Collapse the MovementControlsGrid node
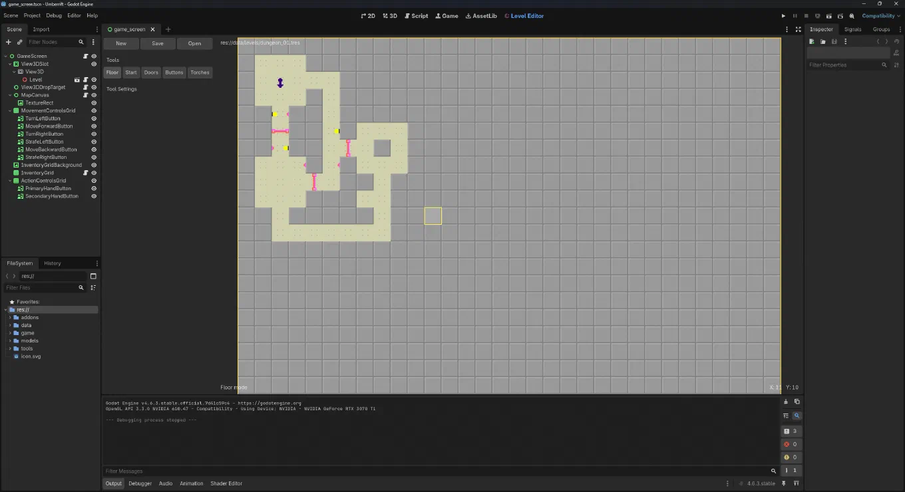The width and height of the screenshot is (905, 492). tap(10, 110)
